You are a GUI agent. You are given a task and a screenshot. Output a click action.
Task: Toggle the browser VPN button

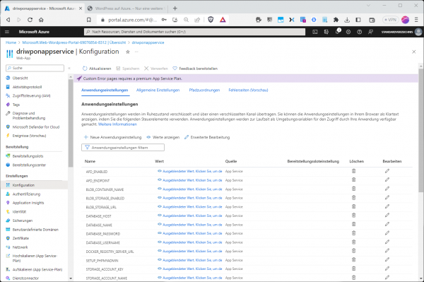pyautogui.click(x=390, y=20)
